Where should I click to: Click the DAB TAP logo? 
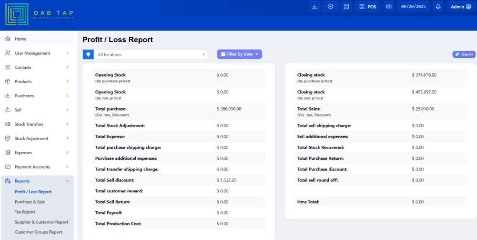click(40, 15)
